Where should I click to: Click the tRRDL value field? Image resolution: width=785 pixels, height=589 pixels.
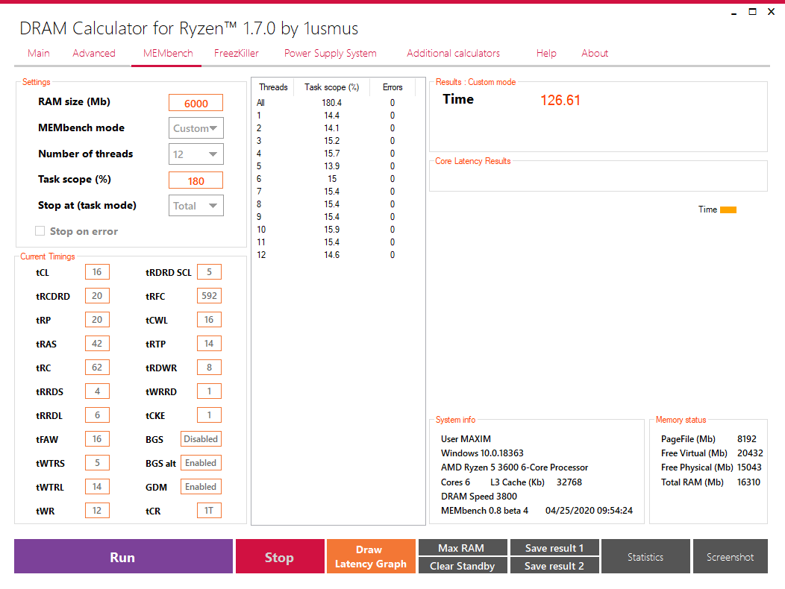pos(97,415)
